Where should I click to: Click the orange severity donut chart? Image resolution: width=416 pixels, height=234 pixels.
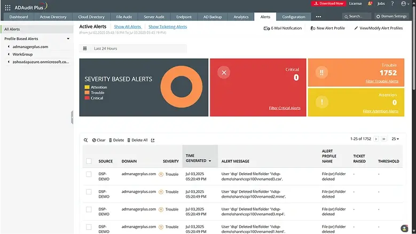pyautogui.click(x=182, y=87)
